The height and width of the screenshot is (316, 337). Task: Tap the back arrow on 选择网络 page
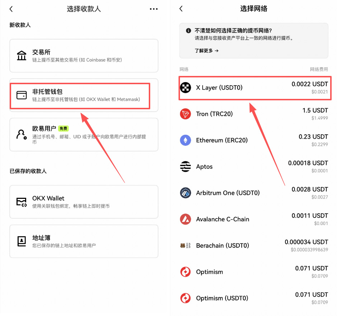(181, 9)
